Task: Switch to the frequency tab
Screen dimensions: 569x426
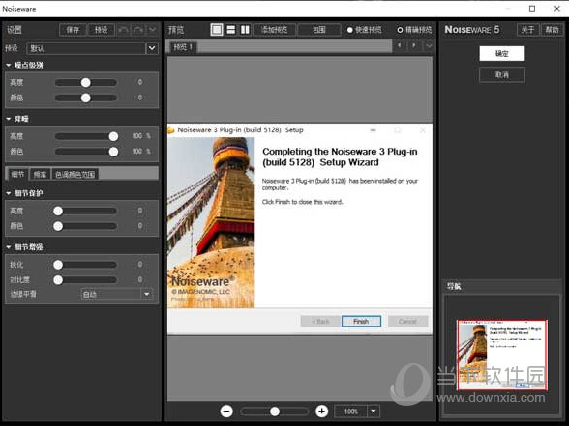Action: point(40,174)
